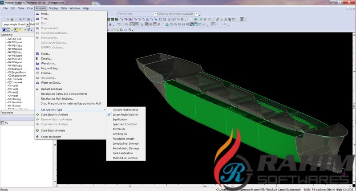Screen dimensions: 356x191
Task: Select DB4 port in Assembly tree
Action: point(16,39)
